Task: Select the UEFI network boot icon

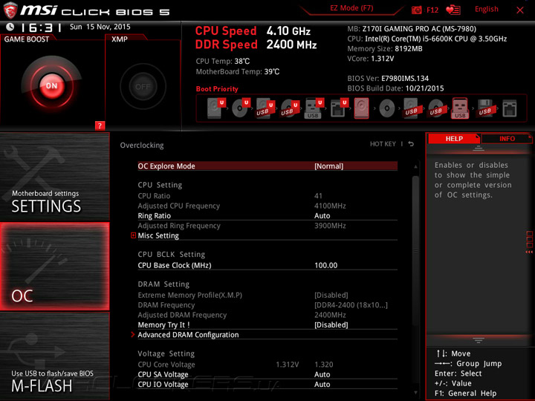Action: 339,108
